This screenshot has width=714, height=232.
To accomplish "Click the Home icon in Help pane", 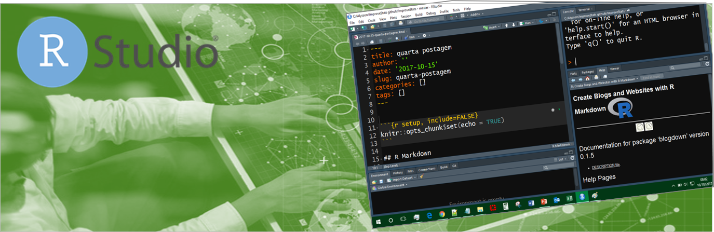I will [587, 78].
